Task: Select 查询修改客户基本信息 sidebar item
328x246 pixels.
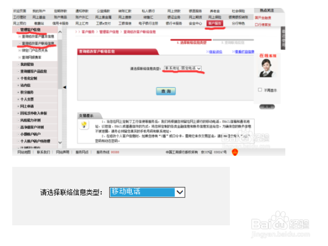Action: (x=38, y=37)
